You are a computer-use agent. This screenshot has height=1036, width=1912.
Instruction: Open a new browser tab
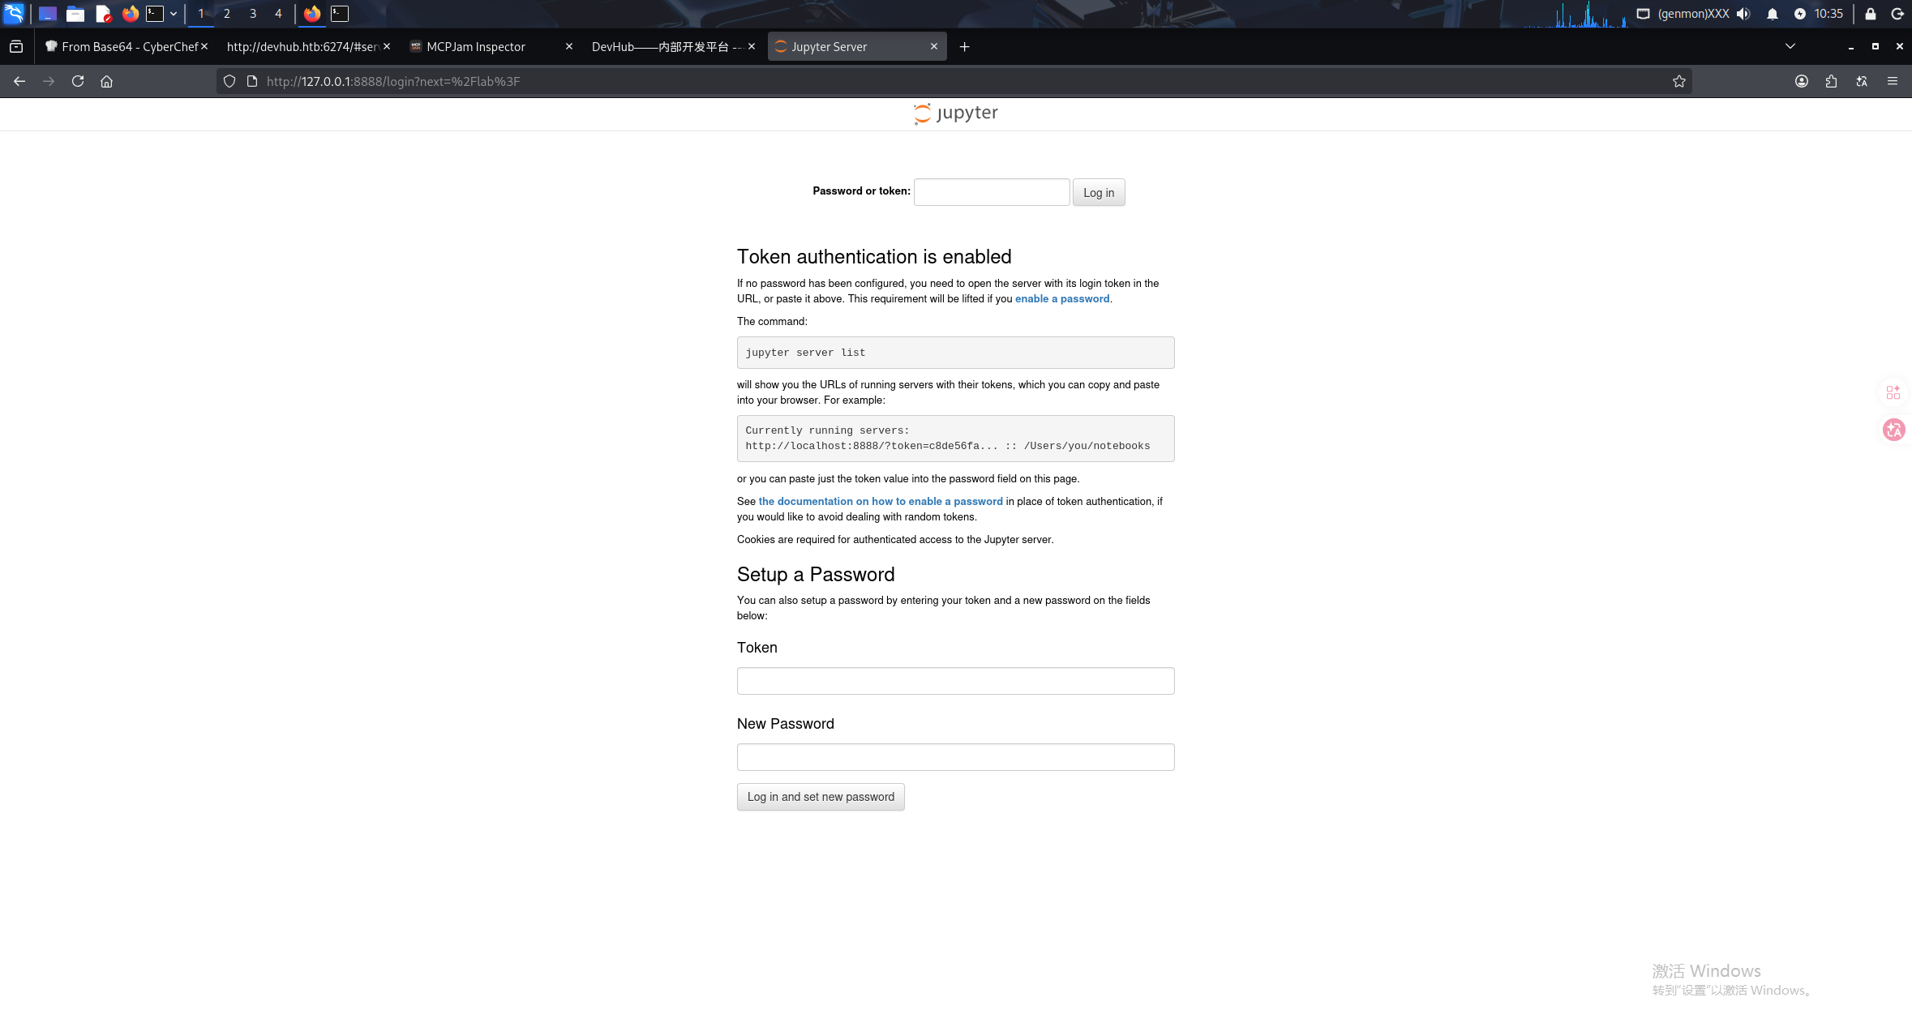click(x=964, y=47)
